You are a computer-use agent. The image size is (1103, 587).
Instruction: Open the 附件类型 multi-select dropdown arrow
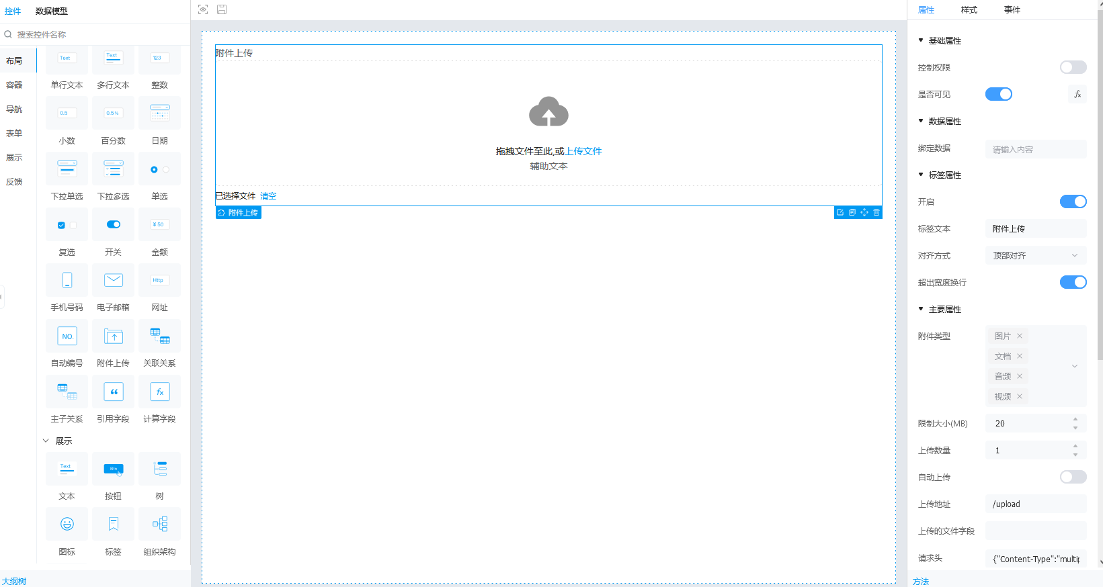(x=1075, y=366)
